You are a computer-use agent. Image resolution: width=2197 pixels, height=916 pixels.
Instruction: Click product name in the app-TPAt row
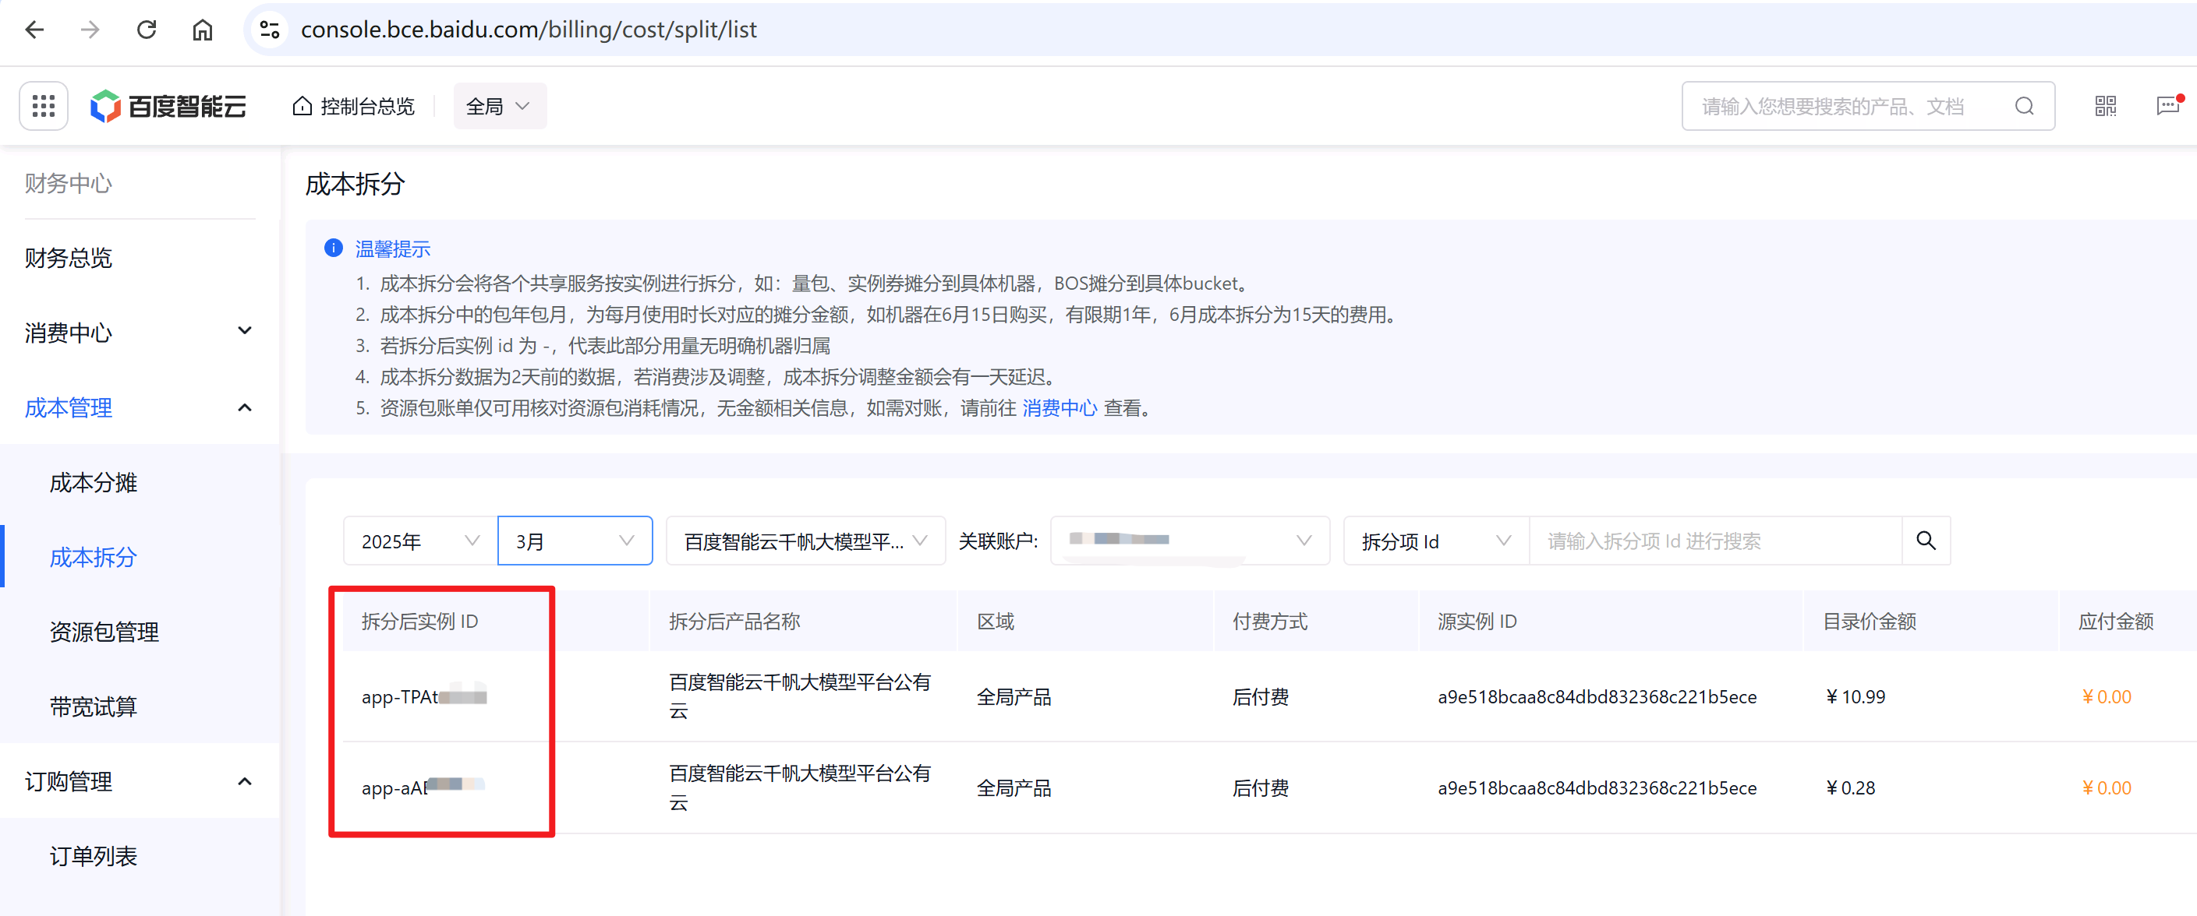(x=799, y=696)
